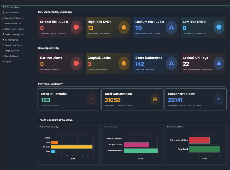Screen dimensions: 230x170
Task: Click the Sites In Portfolio chart icon
Action: 92,99
